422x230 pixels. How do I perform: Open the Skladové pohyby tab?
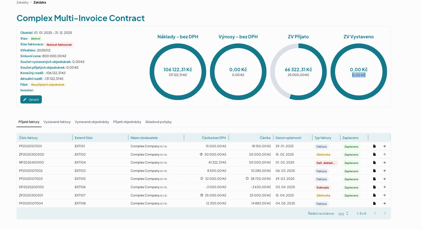158,122
